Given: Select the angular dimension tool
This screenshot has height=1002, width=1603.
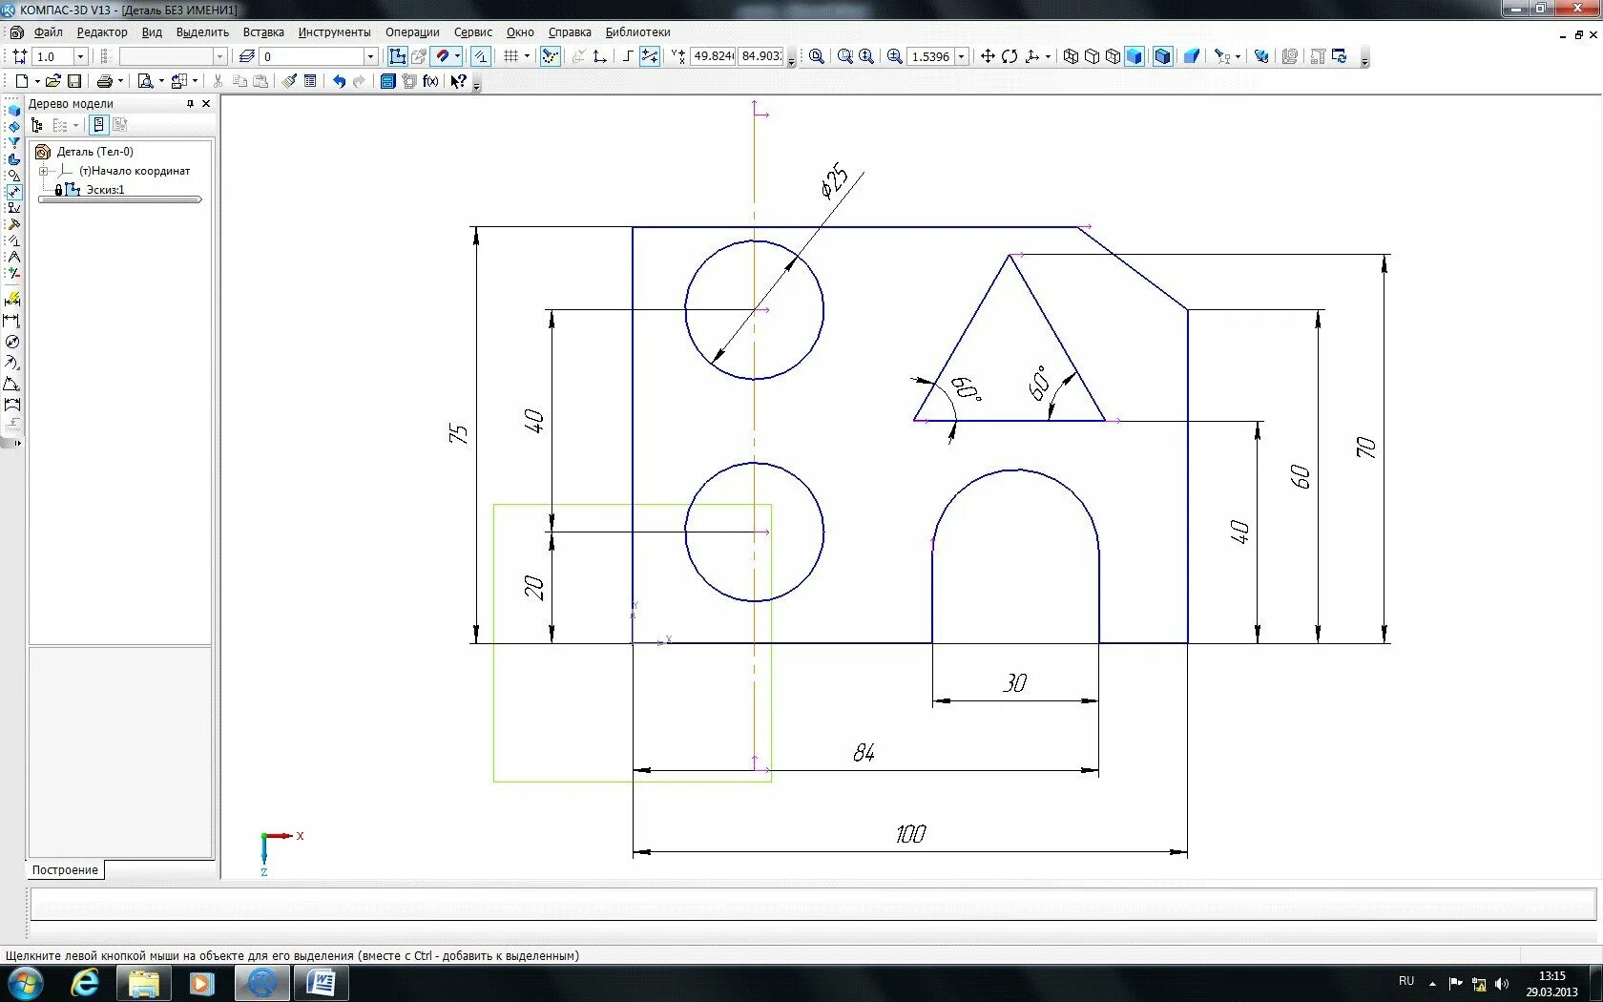Looking at the screenshot, I should (x=12, y=383).
